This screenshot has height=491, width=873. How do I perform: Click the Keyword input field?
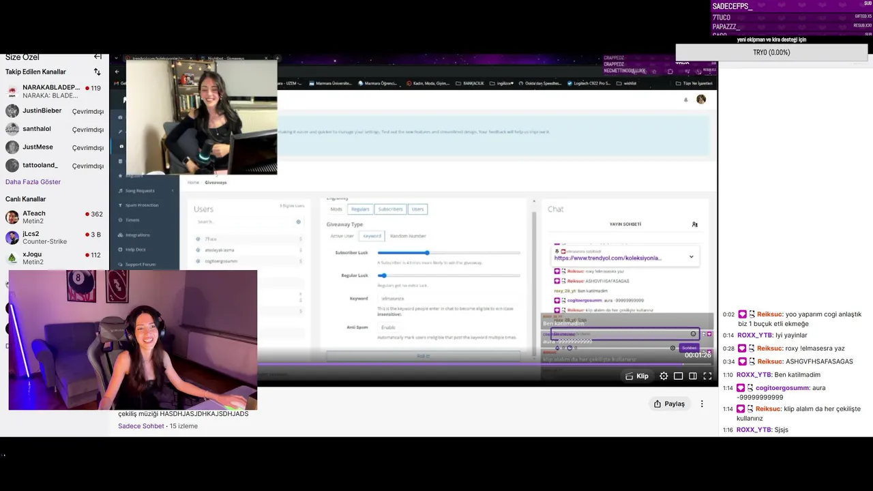pos(449,299)
